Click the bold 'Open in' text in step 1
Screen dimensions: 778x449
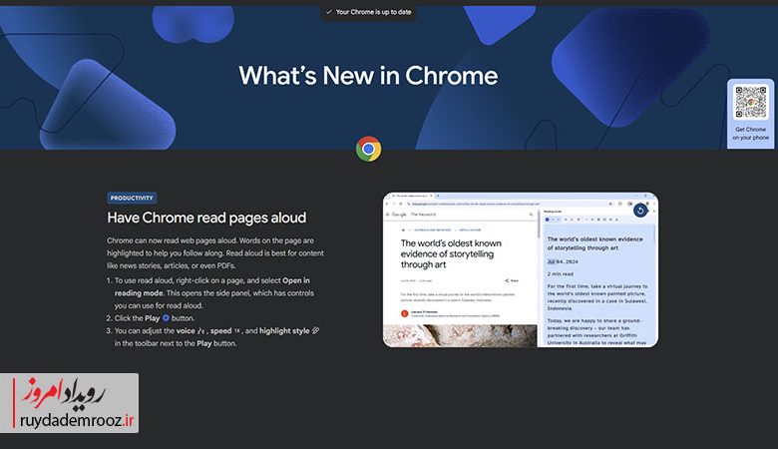point(296,280)
